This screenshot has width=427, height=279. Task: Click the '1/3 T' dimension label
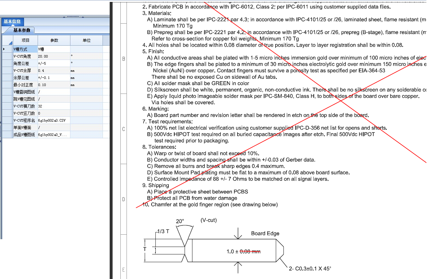[x=163, y=231]
